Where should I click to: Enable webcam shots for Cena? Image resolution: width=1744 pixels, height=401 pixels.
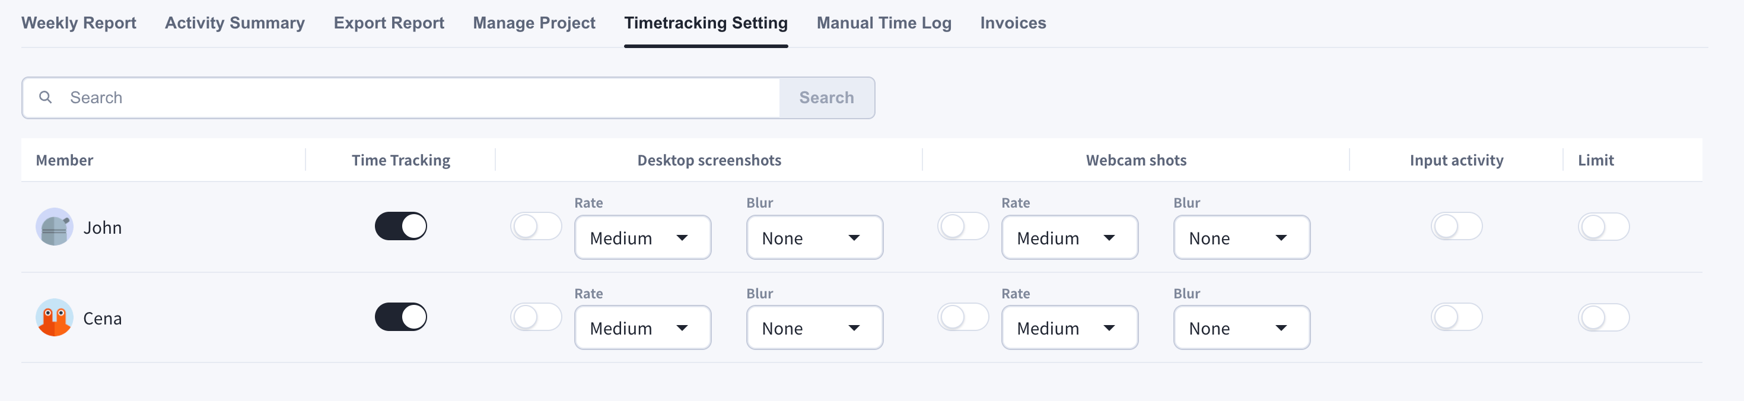pos(963,317)
